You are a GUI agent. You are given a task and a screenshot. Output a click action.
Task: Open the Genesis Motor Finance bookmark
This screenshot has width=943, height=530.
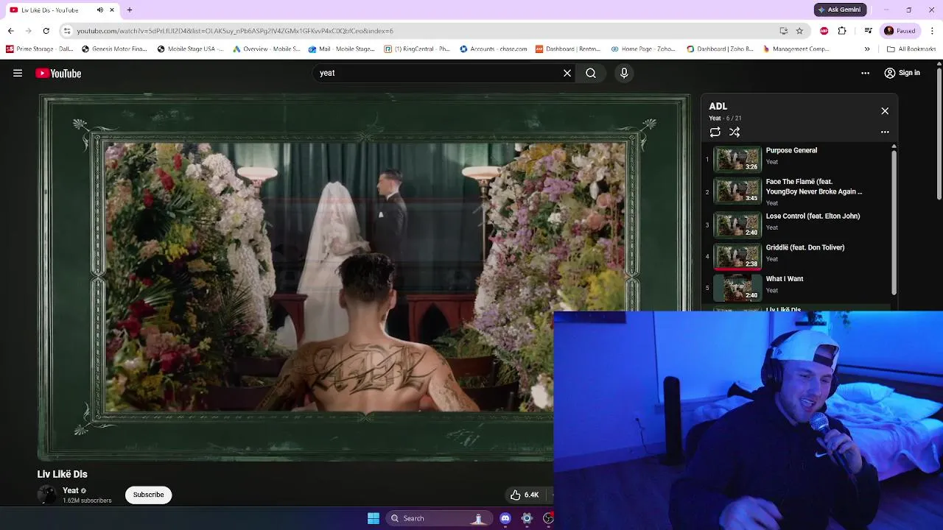click(x=114, y=49)
